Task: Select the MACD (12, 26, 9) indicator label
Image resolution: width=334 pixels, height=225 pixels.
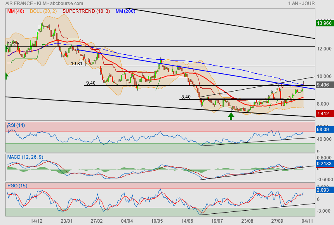Action: [x=25, y=157]
